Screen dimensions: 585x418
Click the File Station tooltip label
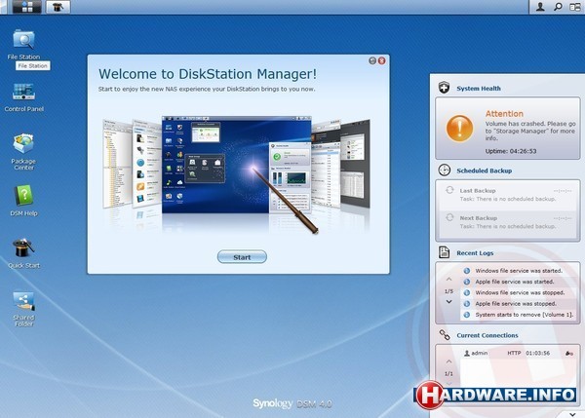32,66
